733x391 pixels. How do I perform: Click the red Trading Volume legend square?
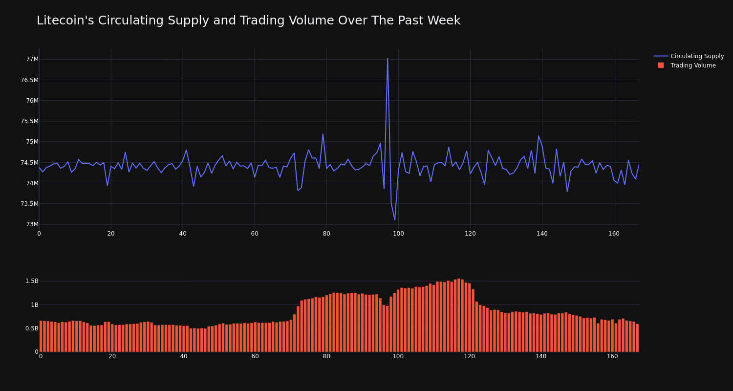(x=661, y=65)
